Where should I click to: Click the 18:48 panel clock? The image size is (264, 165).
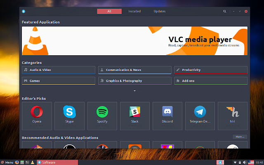pyautogui.click(x=259, y=163)
